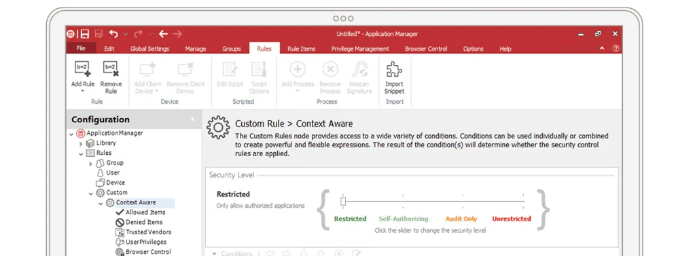693x256 pixels.
Task: Click the Add Client Device icon
Action: [147, 69]
